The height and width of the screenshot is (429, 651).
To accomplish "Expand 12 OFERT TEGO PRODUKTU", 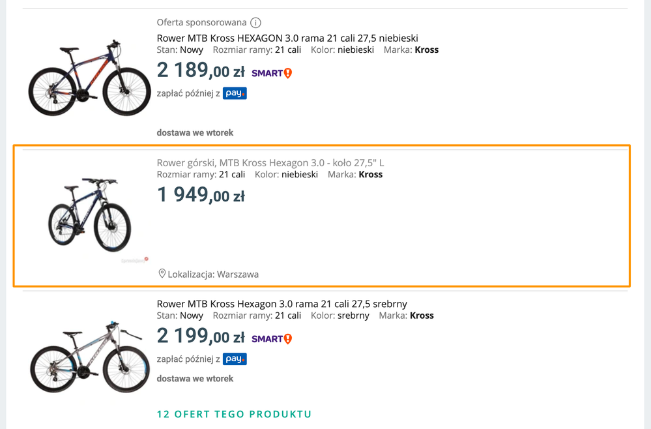I will 234,414.
